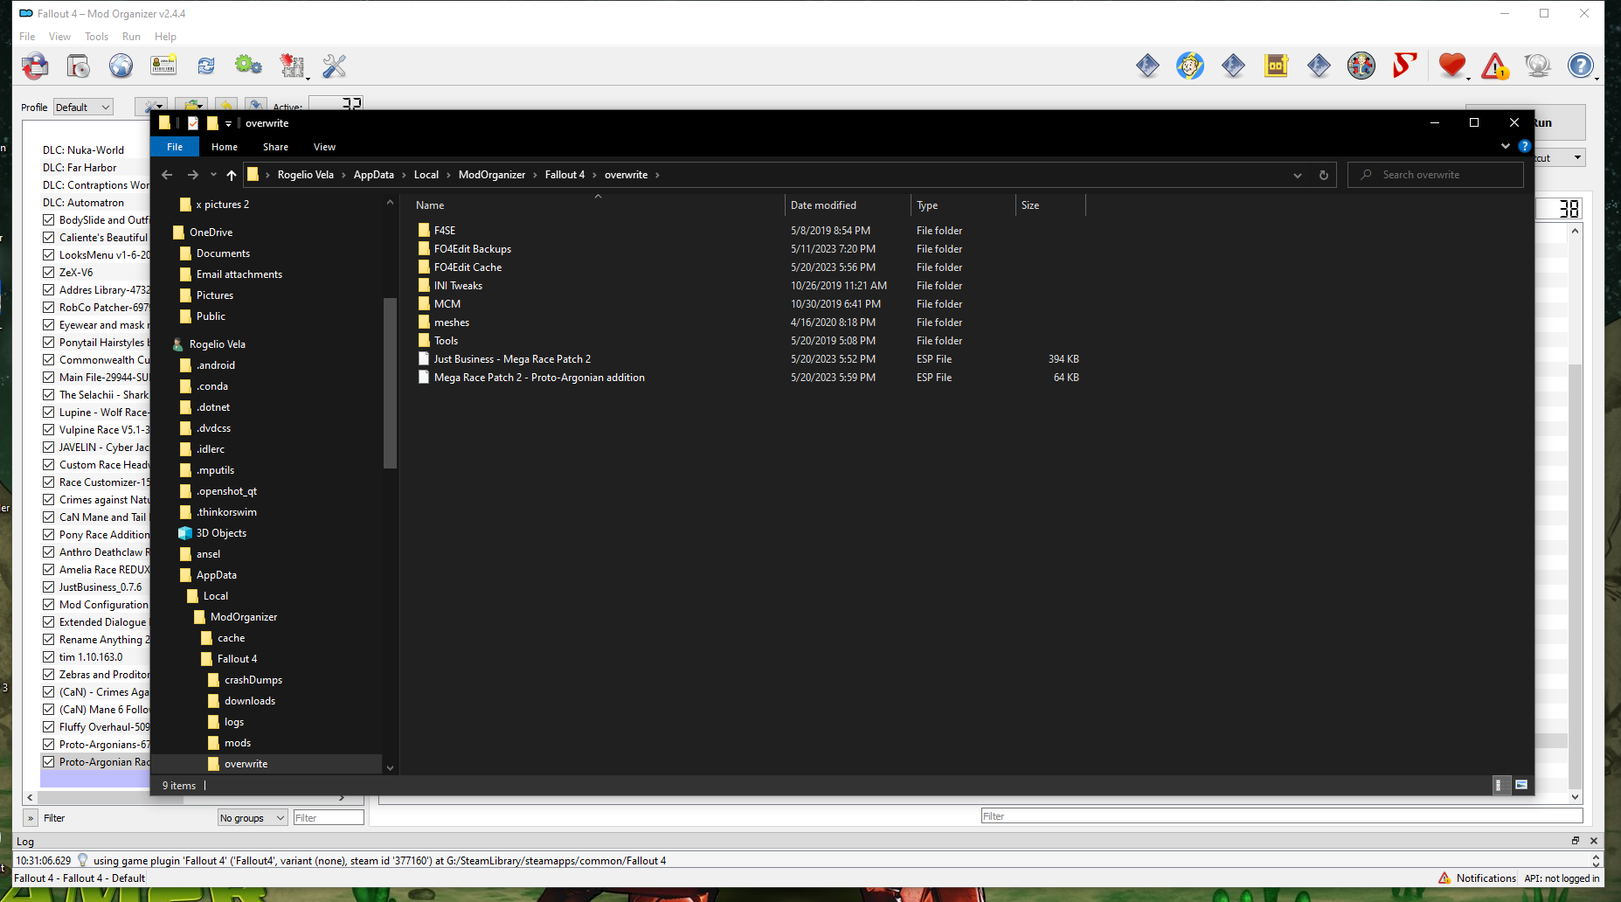
Task: Click the refresh icon in Mod Organizer toolbar
Action: [x=206, y=66]
